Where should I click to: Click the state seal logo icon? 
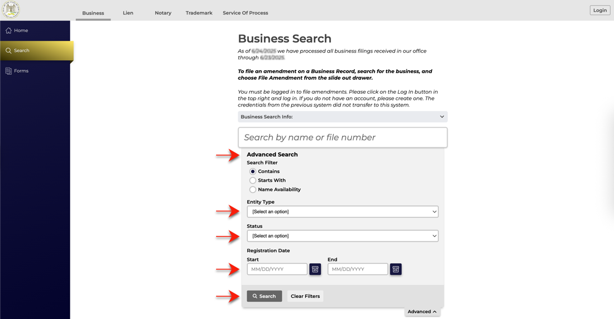11,10
